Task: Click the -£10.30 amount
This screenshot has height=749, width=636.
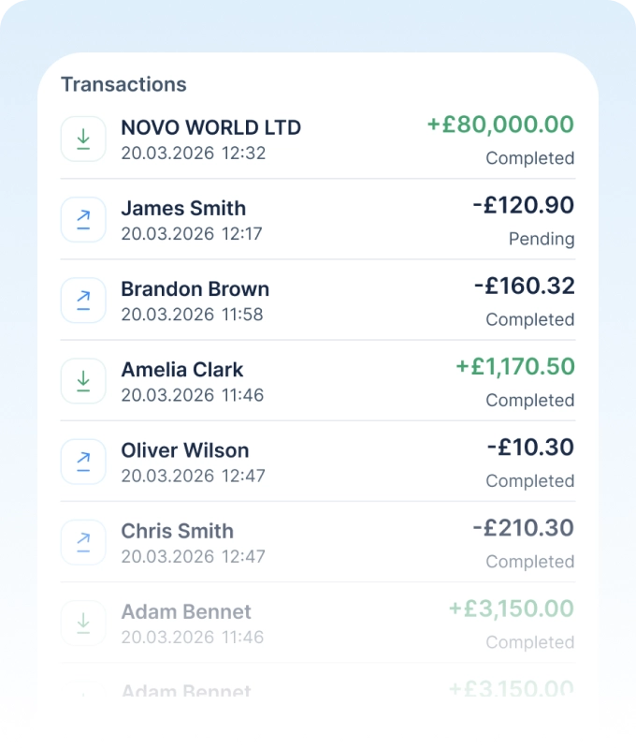Action: (x=530, y=447)
